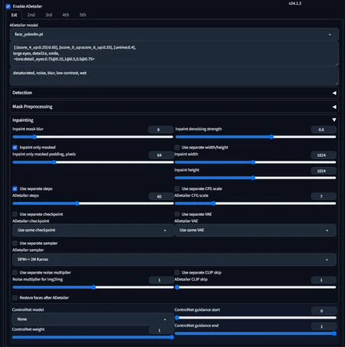Switch to the 2nd tab
The height and width of the screenshot is (347, 345).
(x=31, y=15)
